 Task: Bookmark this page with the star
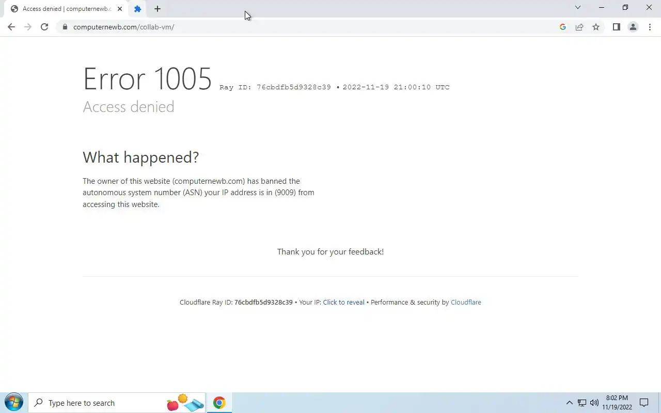[x=596, y=27]
